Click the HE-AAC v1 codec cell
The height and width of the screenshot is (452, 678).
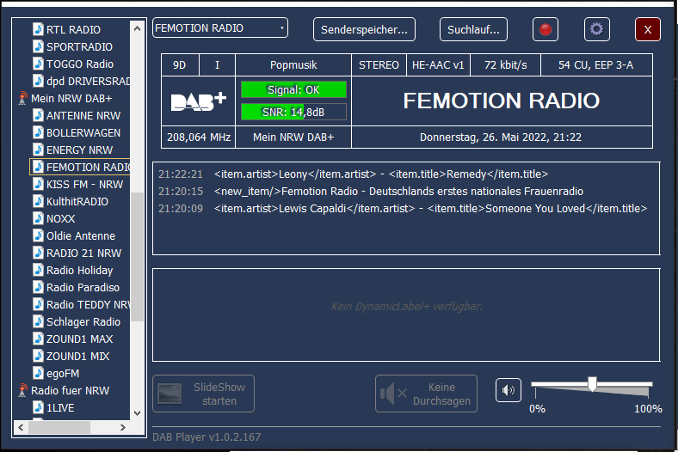[x=438, y=65]
